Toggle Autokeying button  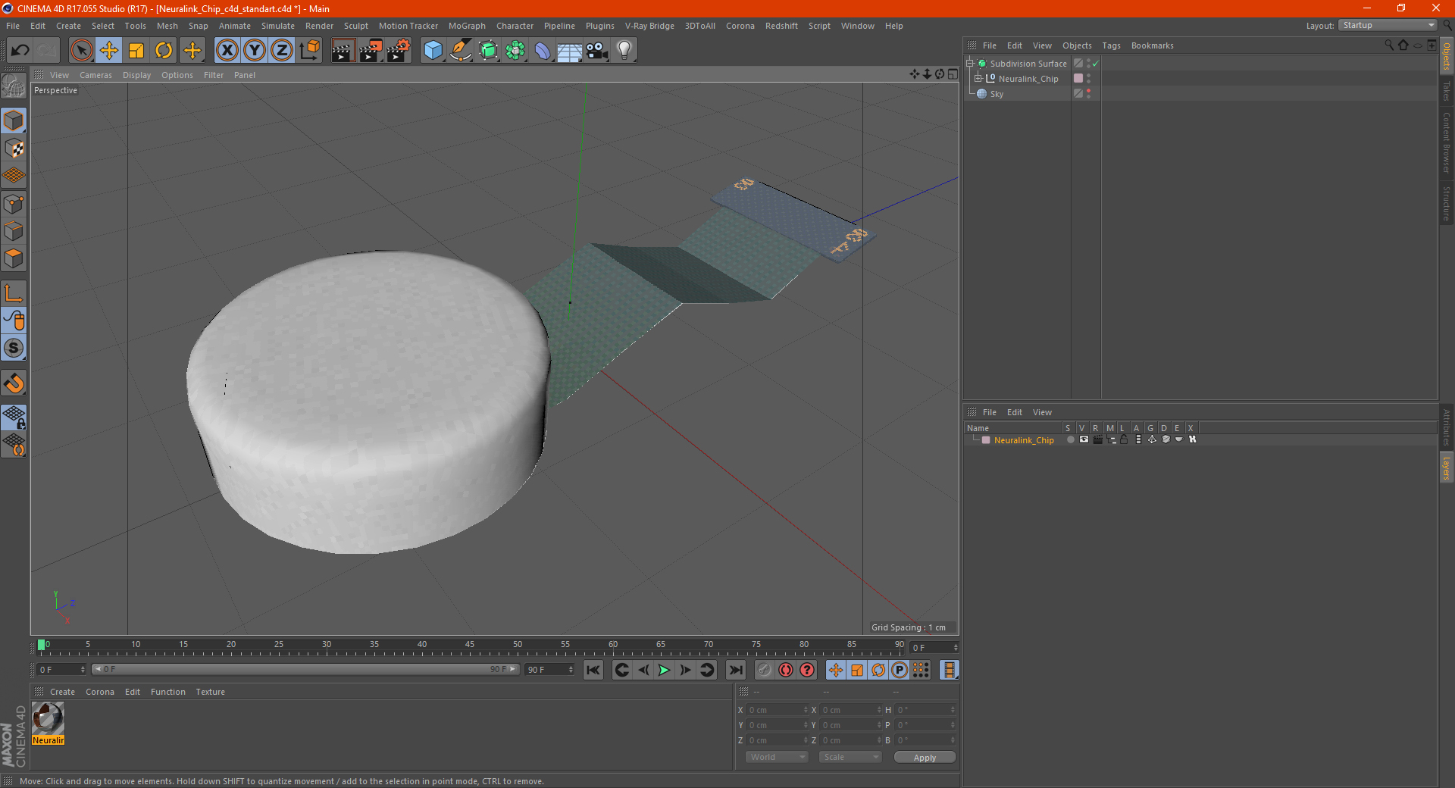(x=786, y=670)
